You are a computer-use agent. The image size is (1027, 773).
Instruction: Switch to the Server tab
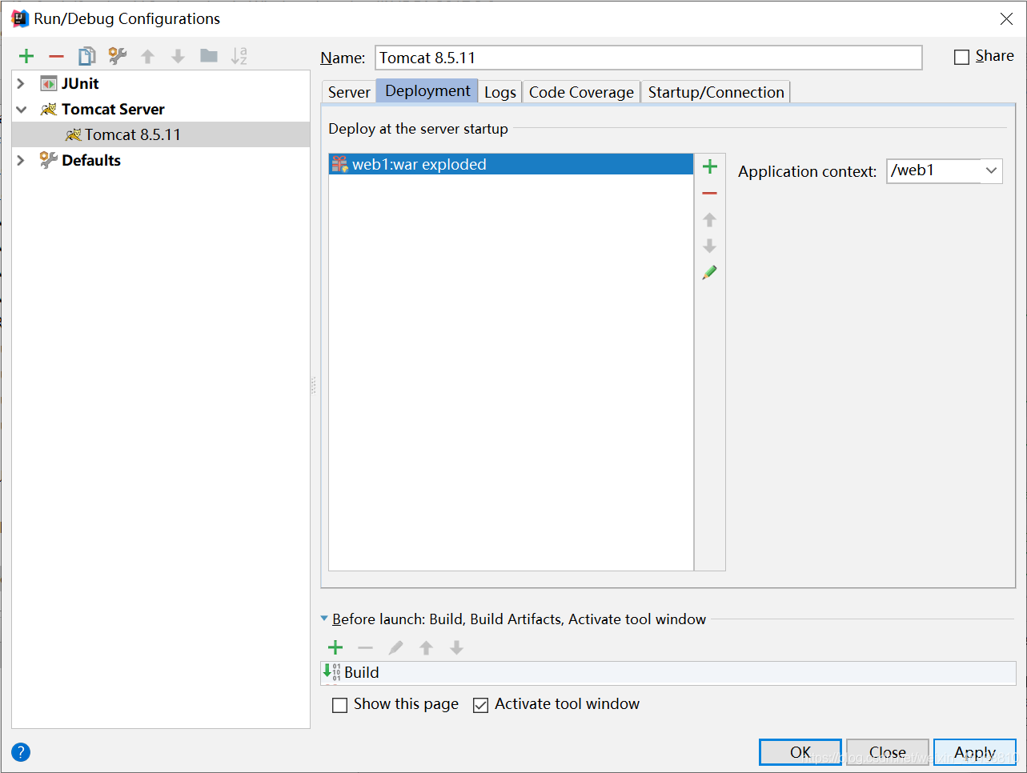[x=349, y=92]
